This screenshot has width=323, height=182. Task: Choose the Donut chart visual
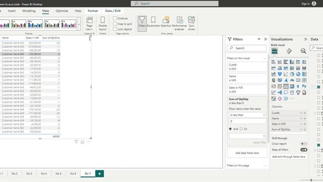(x=298, y=74)
